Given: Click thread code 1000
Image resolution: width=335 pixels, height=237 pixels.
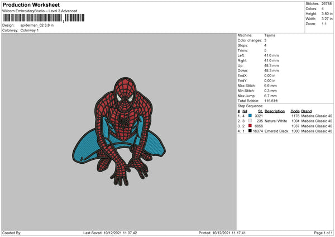Looking at the screenshot, I should 295,131.
